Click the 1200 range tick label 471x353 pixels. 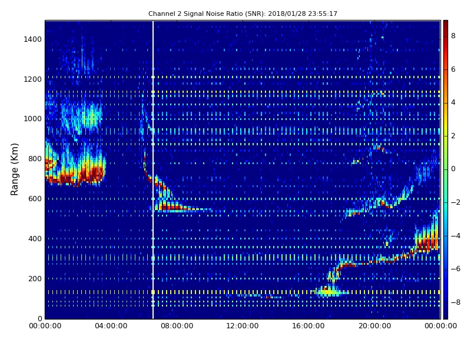point(33,79)
